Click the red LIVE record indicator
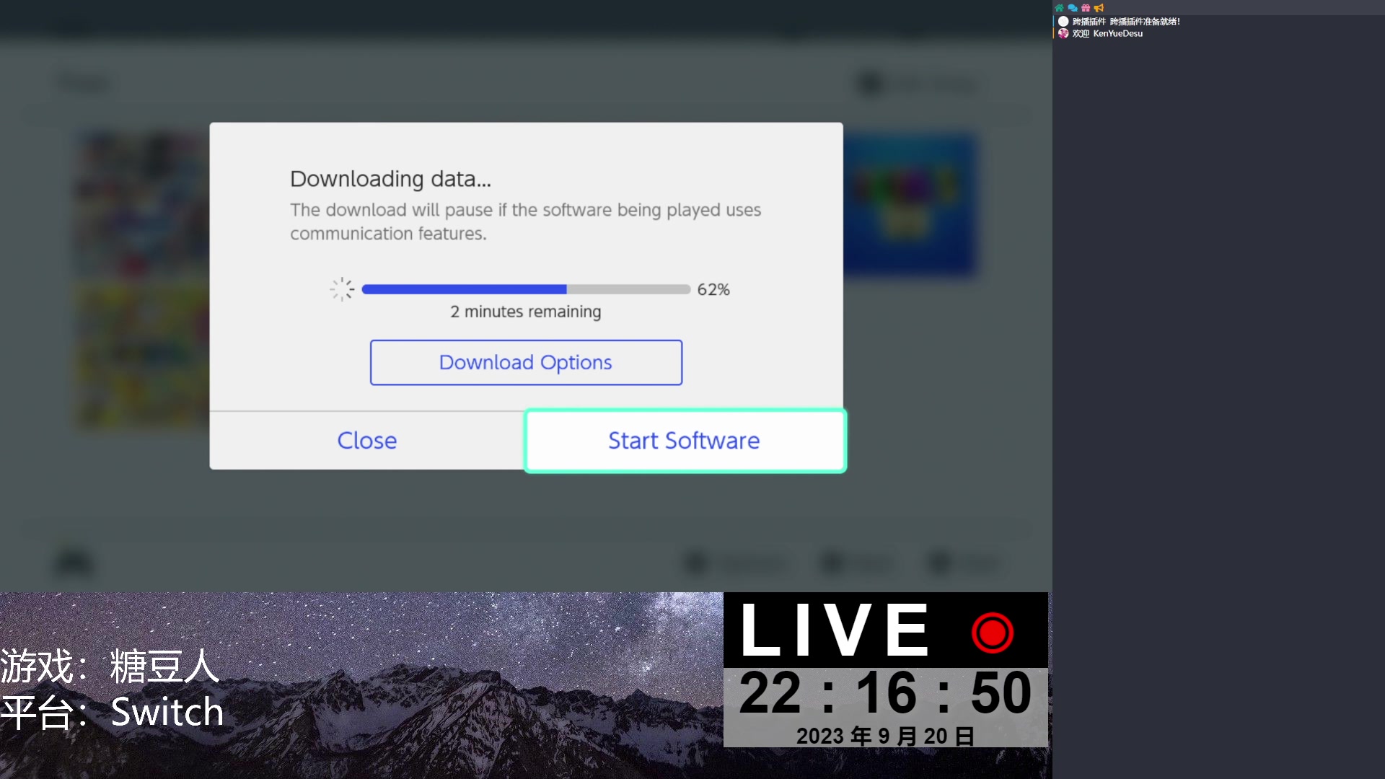Image resolution: width=1385 pixels, height=779 pixels. pos(992,633)
